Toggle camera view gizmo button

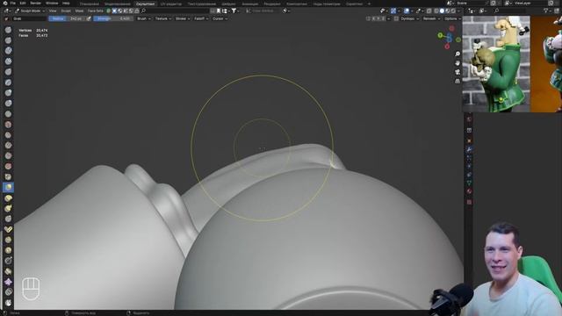pos(458,72)
